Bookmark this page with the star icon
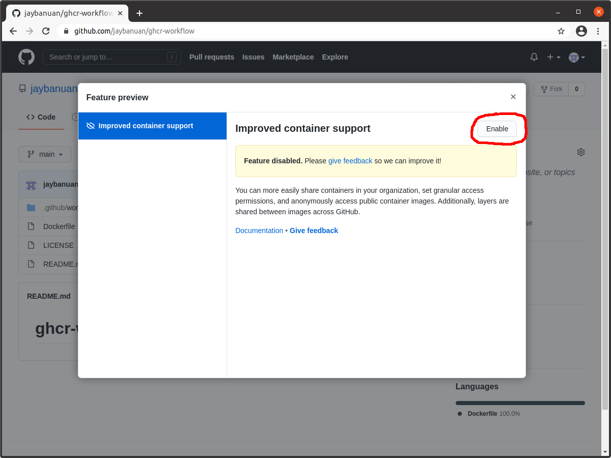This screenshot has width=611, height=458. pyautogui.click(x=561, y=31)
